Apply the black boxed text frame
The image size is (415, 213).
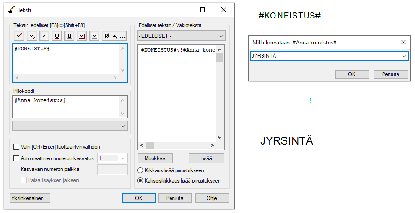94,36
